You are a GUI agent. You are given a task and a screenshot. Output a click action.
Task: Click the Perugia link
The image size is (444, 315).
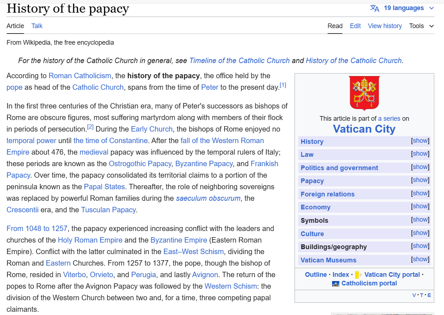click(x=144, y=275)
